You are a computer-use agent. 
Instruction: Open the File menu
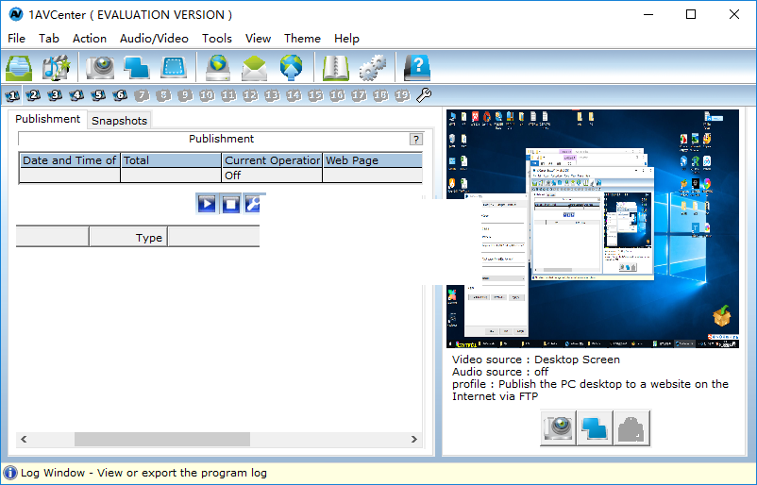16,38
